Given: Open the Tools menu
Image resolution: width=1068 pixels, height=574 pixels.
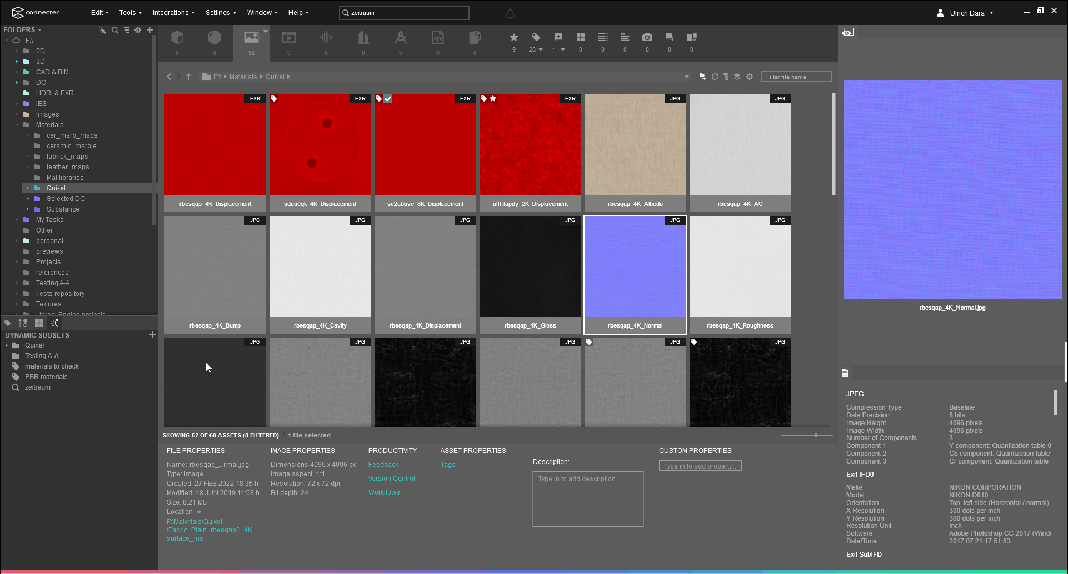Looking at the screenshot, I should click(x=130, y=13).
